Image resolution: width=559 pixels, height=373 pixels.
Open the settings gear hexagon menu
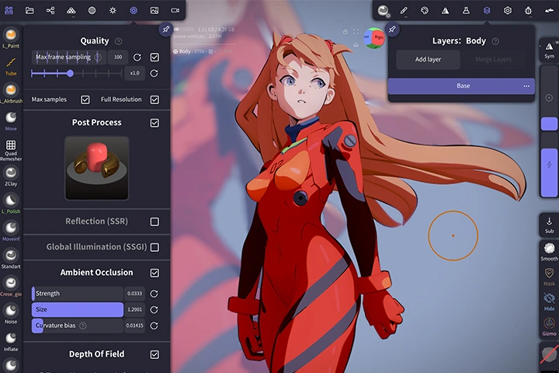[507, 10]
